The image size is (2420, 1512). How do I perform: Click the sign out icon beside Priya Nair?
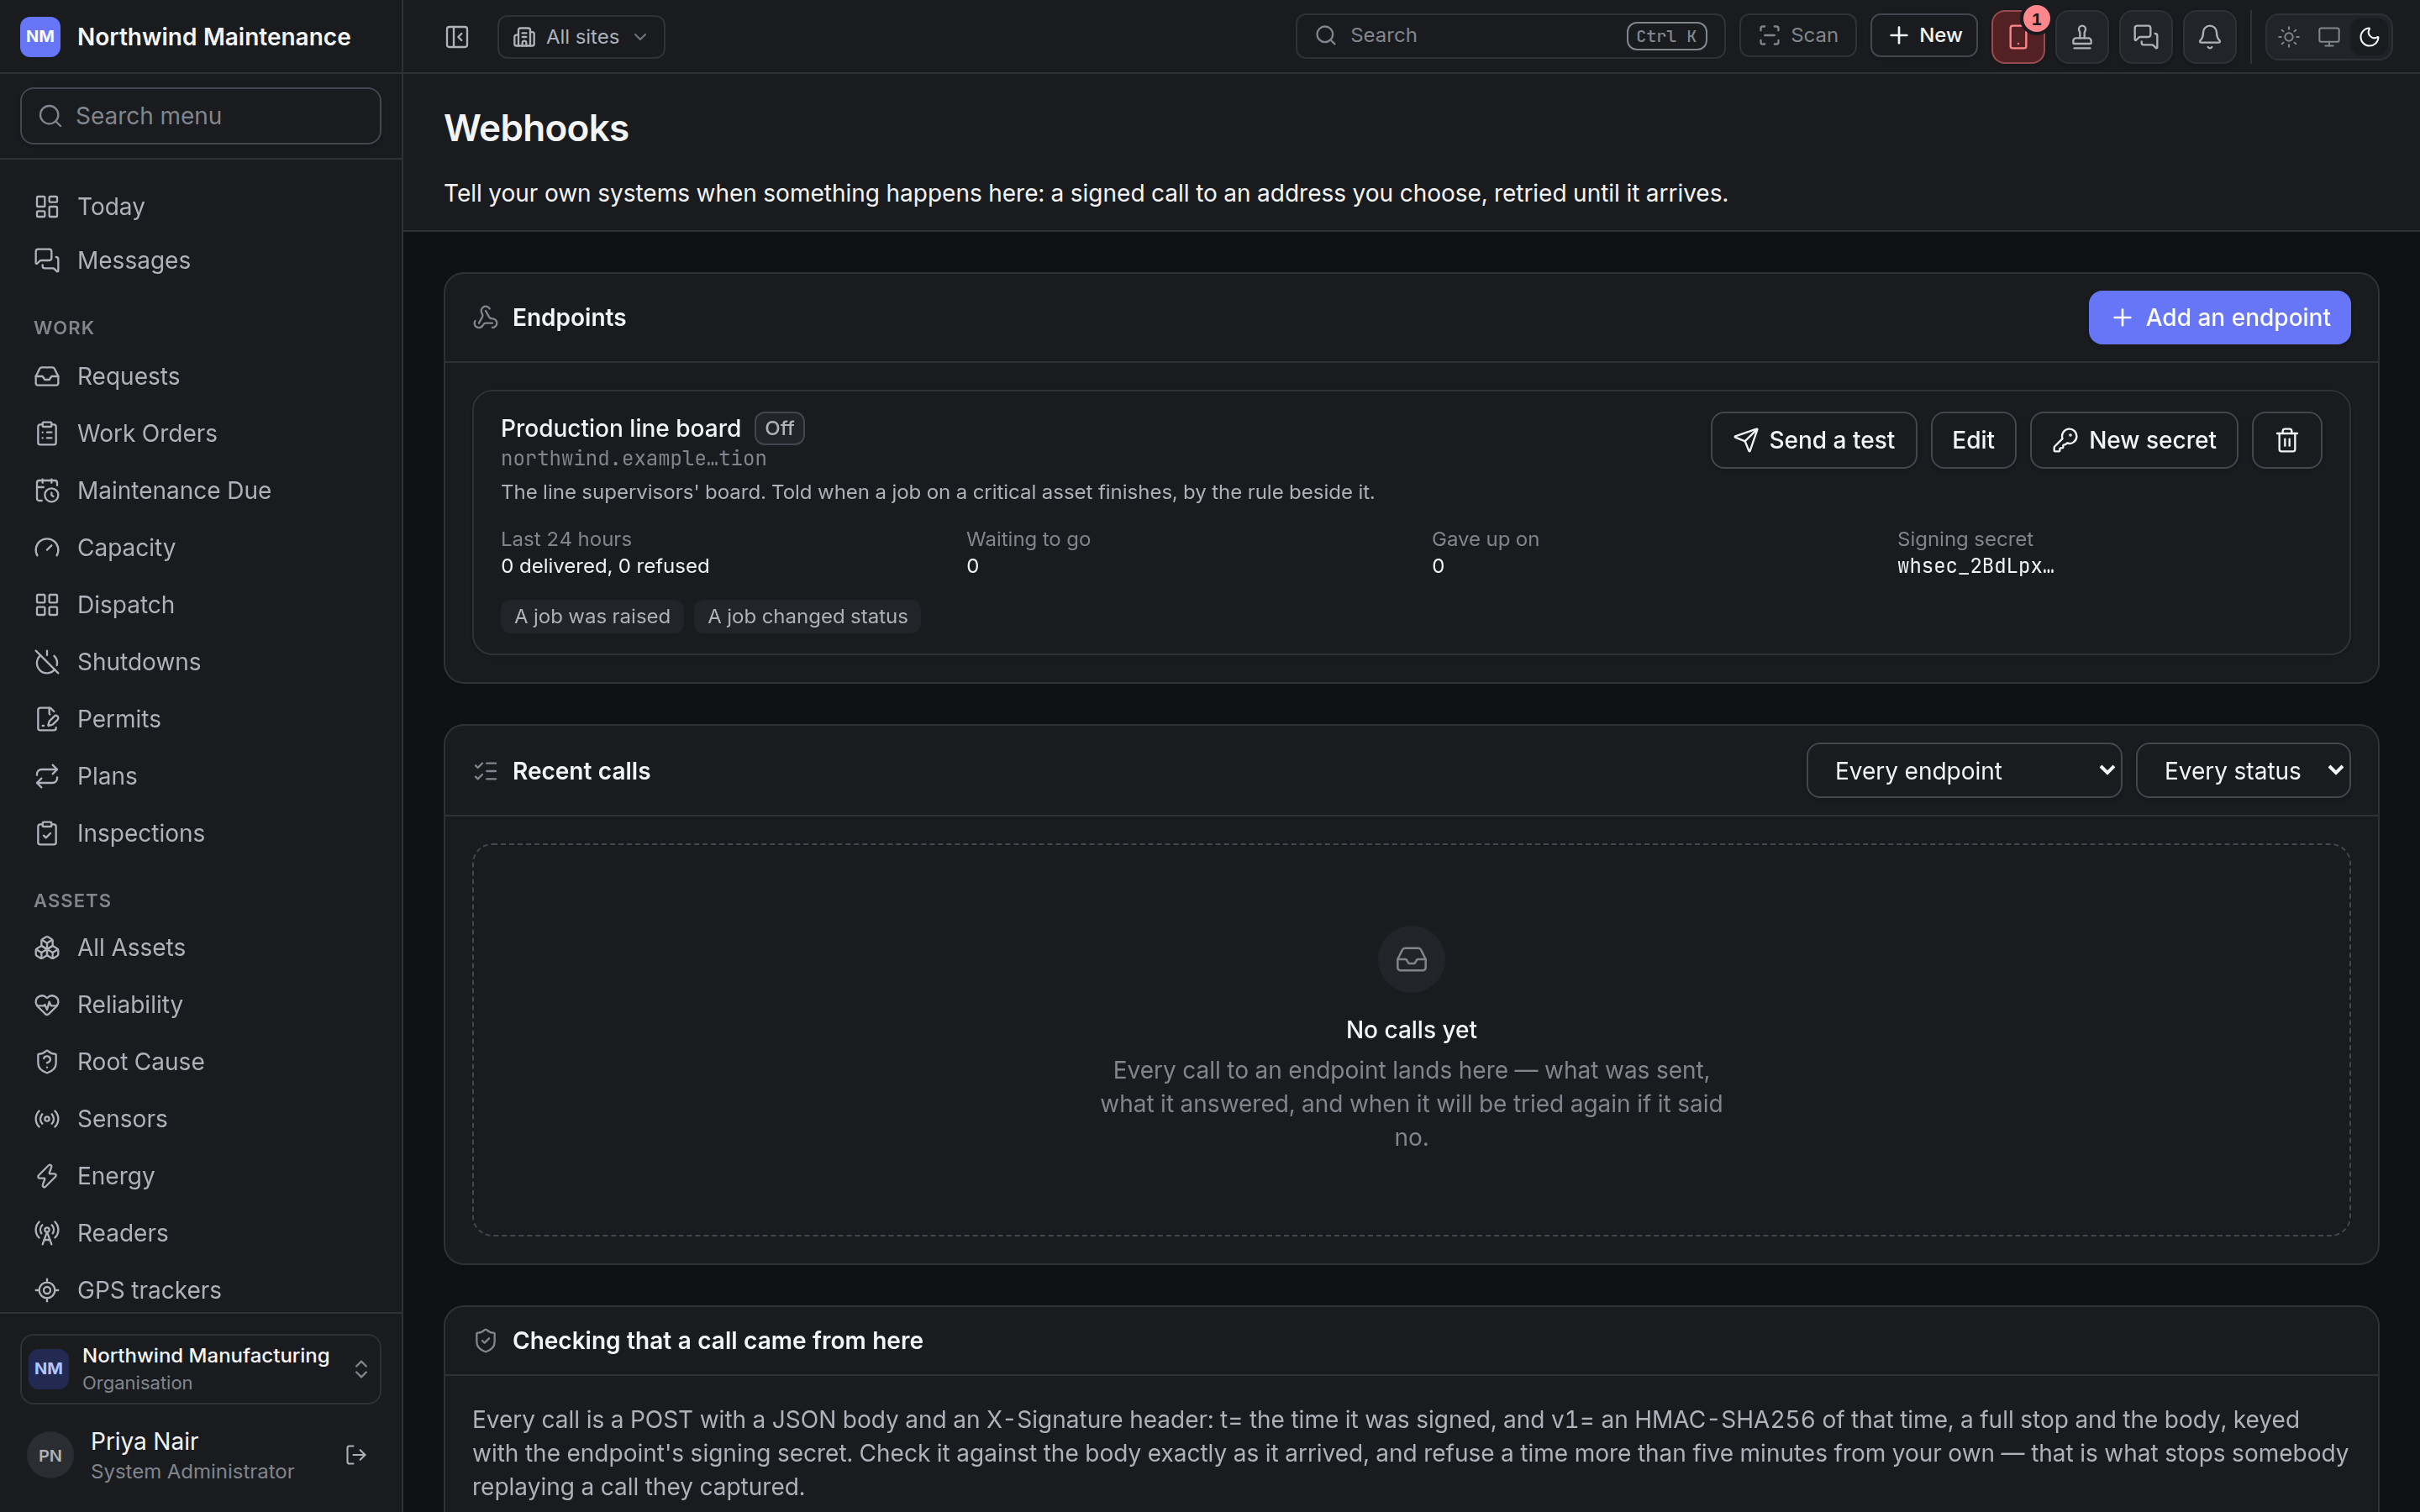[356, 1455]
